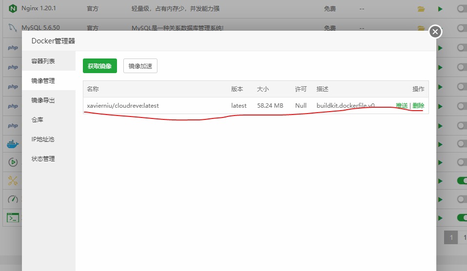This screenshot has width=467, height=271.
Task: Click the play arrow in Nginx row
Action: point(440,9)
